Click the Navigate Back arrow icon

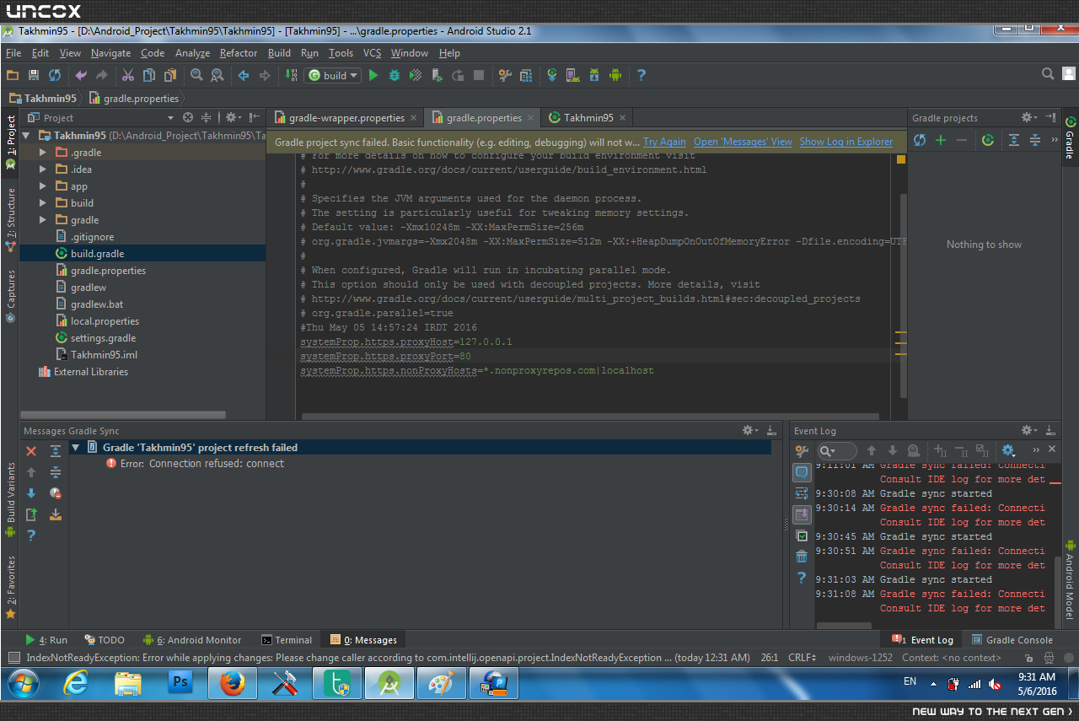pos(244,75)
